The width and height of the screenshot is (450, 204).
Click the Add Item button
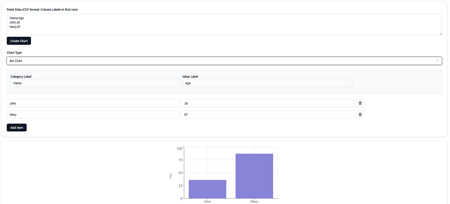17,128
